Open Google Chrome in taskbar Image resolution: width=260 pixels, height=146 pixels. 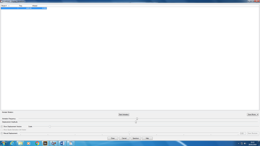[37, 143]
